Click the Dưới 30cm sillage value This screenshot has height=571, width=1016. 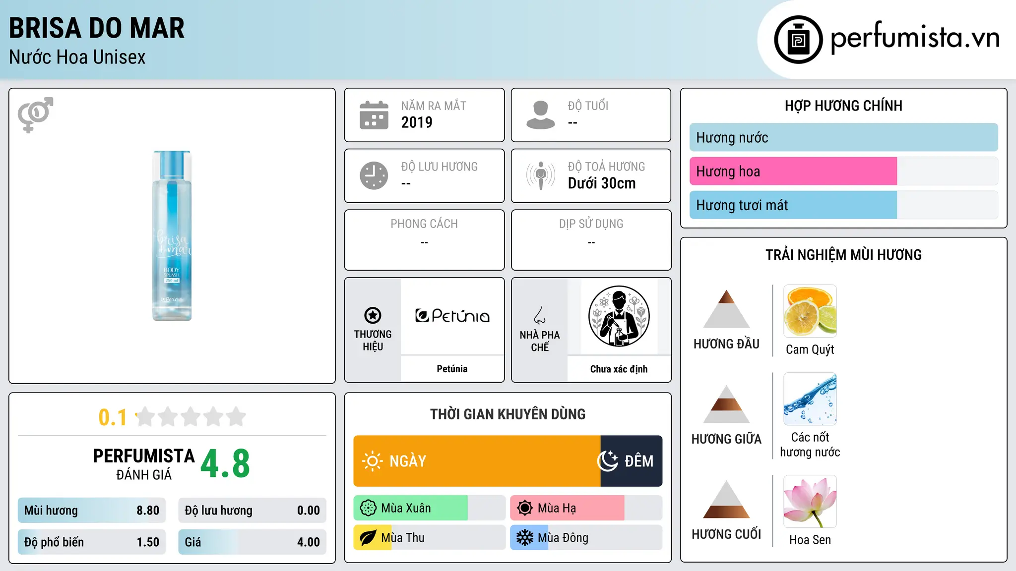[602, 183]
